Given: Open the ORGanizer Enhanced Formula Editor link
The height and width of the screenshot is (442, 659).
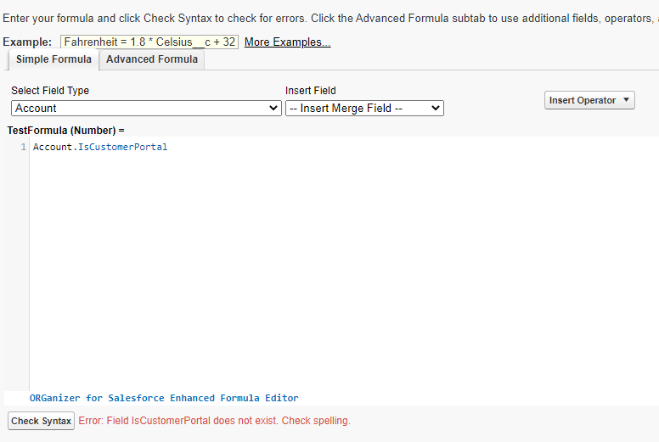Looking at the screenshot, I should coord(164,398).
